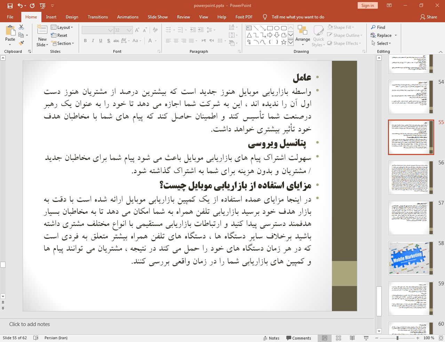Open Shape Effects dropdown
Image resolution: width=445 pixels, height=342 pixels.
(344, 43)
